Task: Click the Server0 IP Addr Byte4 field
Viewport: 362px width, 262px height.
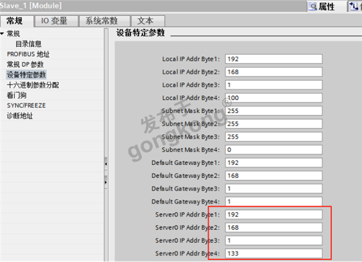Action: click(x=273, y=254)
